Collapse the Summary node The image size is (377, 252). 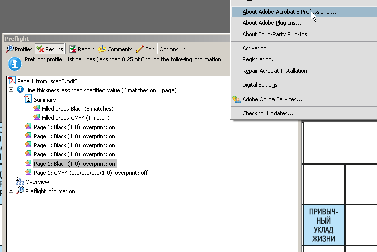[x=19, y=99]
